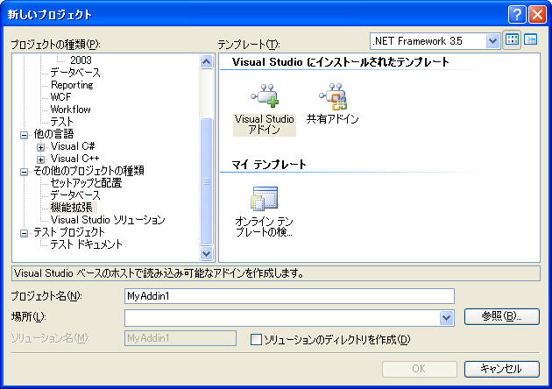552x389 pixels.
Task: Select Visual C++ tree item label
Action: (x=74, y=158)
